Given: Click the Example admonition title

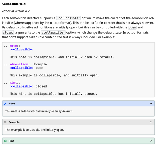Looking at the screenshot, I should click(x=14, y=122).
